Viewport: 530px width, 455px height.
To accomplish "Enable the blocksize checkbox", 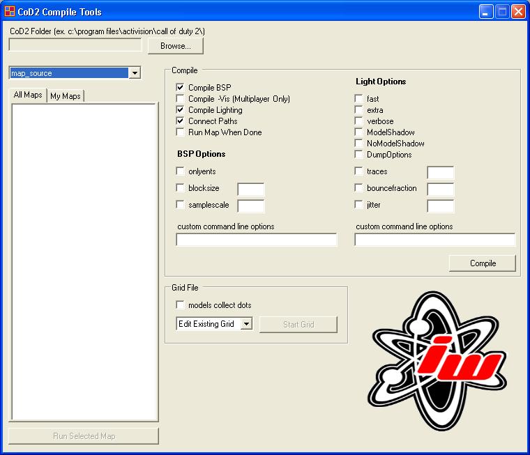I will click(180, 188).
